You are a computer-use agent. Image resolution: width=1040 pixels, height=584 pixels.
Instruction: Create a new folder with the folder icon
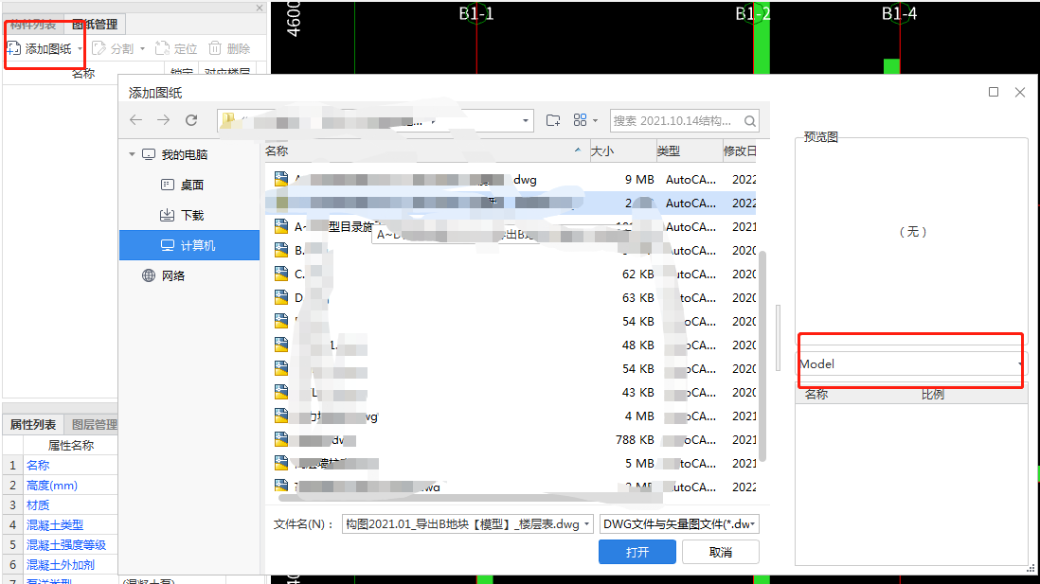(552, 120)
